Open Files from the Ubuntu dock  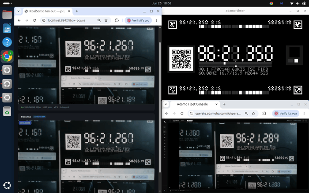pyautogui.click(x=7, y=15)
